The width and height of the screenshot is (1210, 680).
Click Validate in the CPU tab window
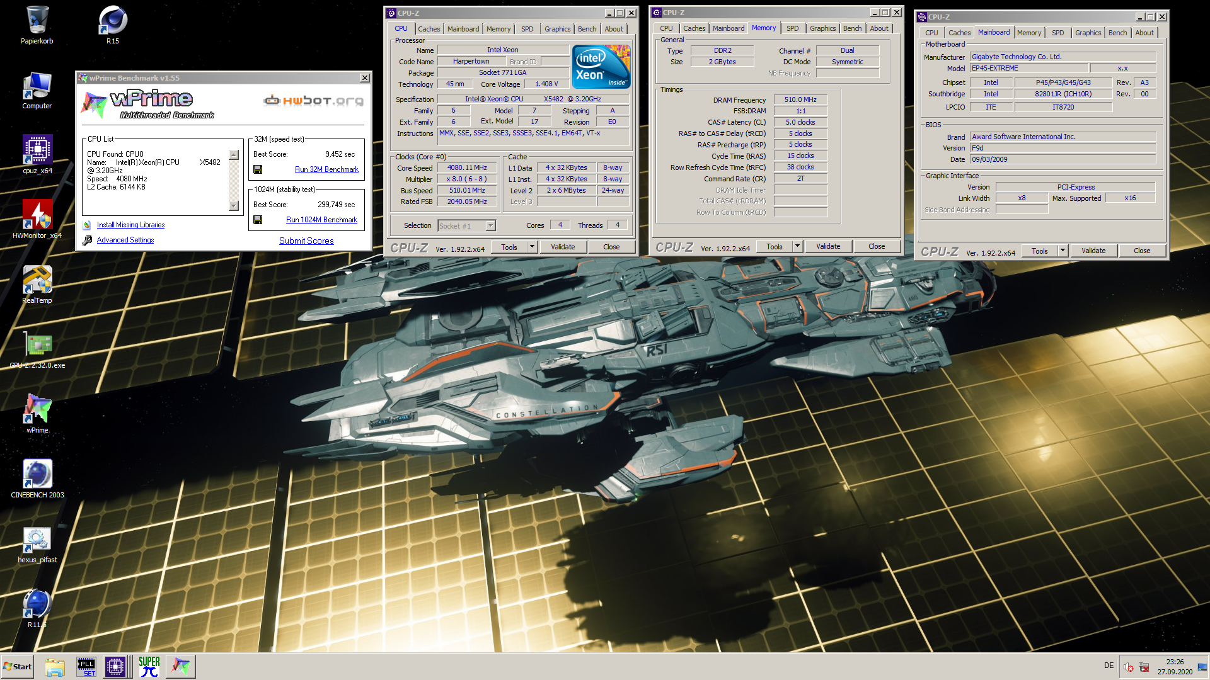(563, 247)
